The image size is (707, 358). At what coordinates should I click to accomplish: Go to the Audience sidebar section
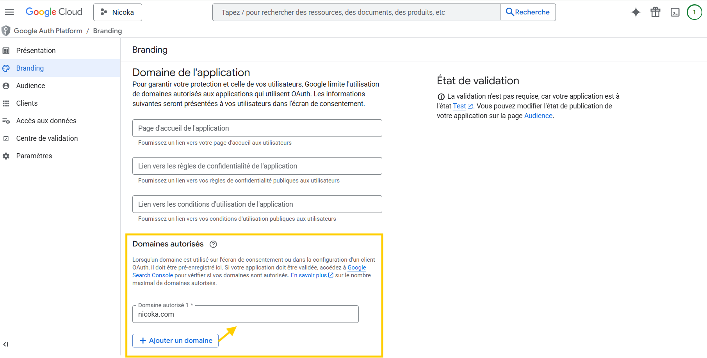pos(30,86)
